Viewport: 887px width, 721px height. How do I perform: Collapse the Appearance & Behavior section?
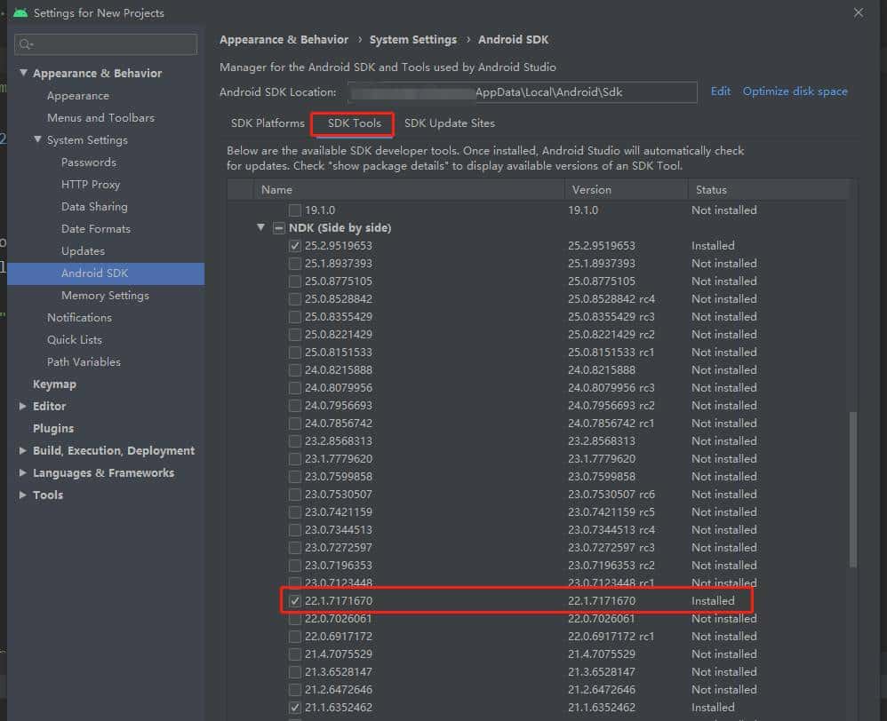[21, 72]
